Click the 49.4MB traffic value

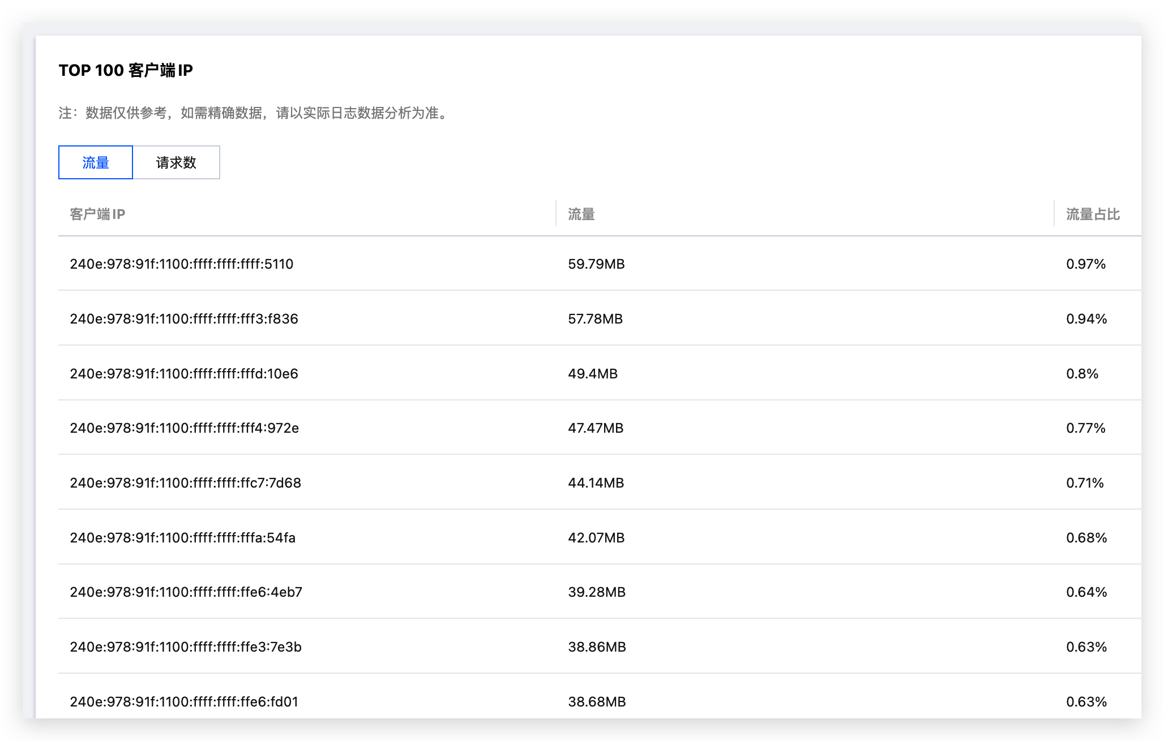[x=592, y=374]
